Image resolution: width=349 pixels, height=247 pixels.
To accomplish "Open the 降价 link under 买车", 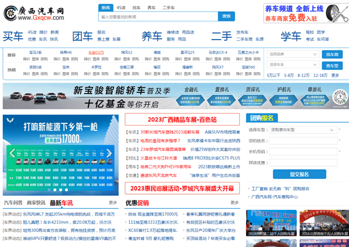I will (x=44, y=33).
